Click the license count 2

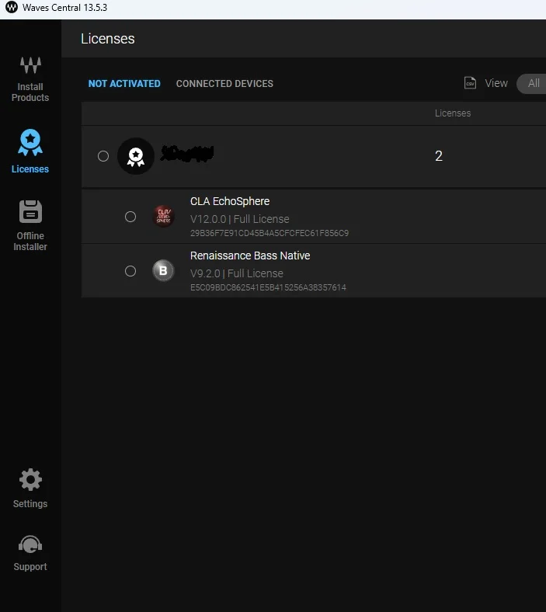(x=439, y=156)
